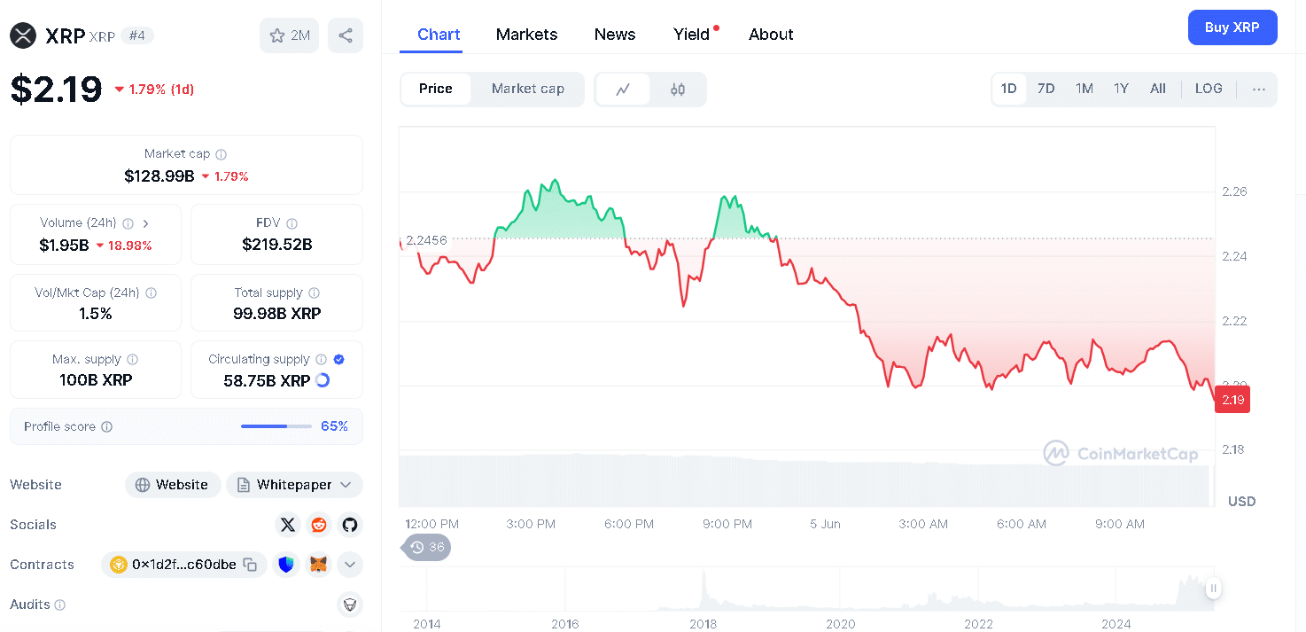The width and height of the screenshot is (1306, 632).
Task: Click the $128.99B market cap value
Action: (x=159, y=176)
